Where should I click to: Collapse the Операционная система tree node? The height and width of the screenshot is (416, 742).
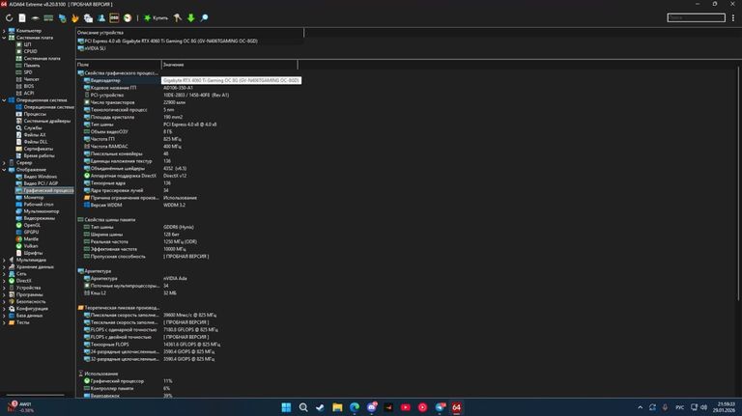[4, 100]
